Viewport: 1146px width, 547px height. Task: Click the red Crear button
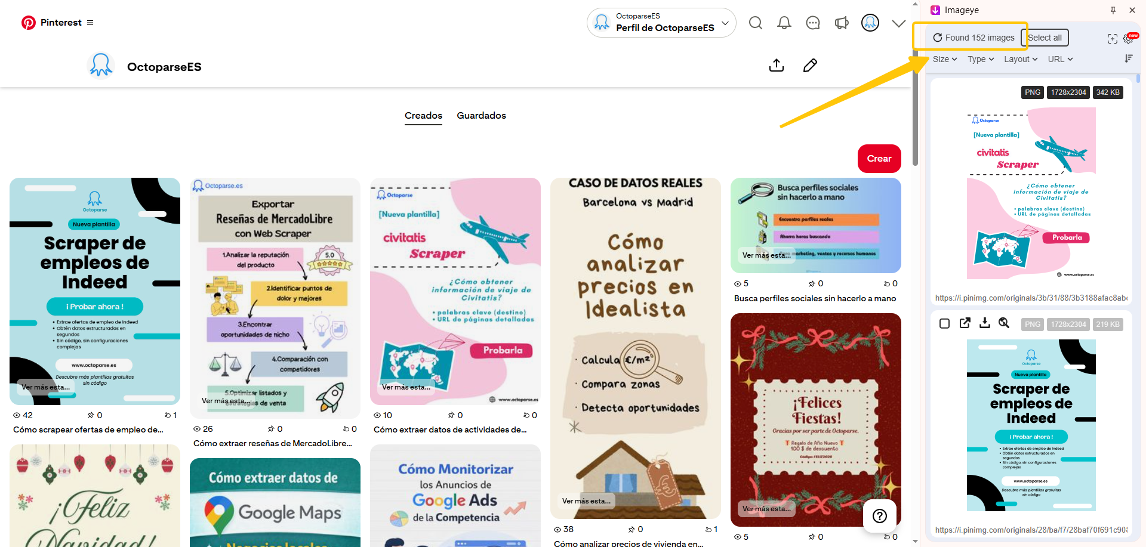click(x=879, y=159)
